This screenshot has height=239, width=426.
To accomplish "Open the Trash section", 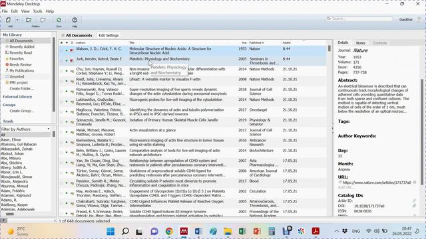I will coord(8,121).
